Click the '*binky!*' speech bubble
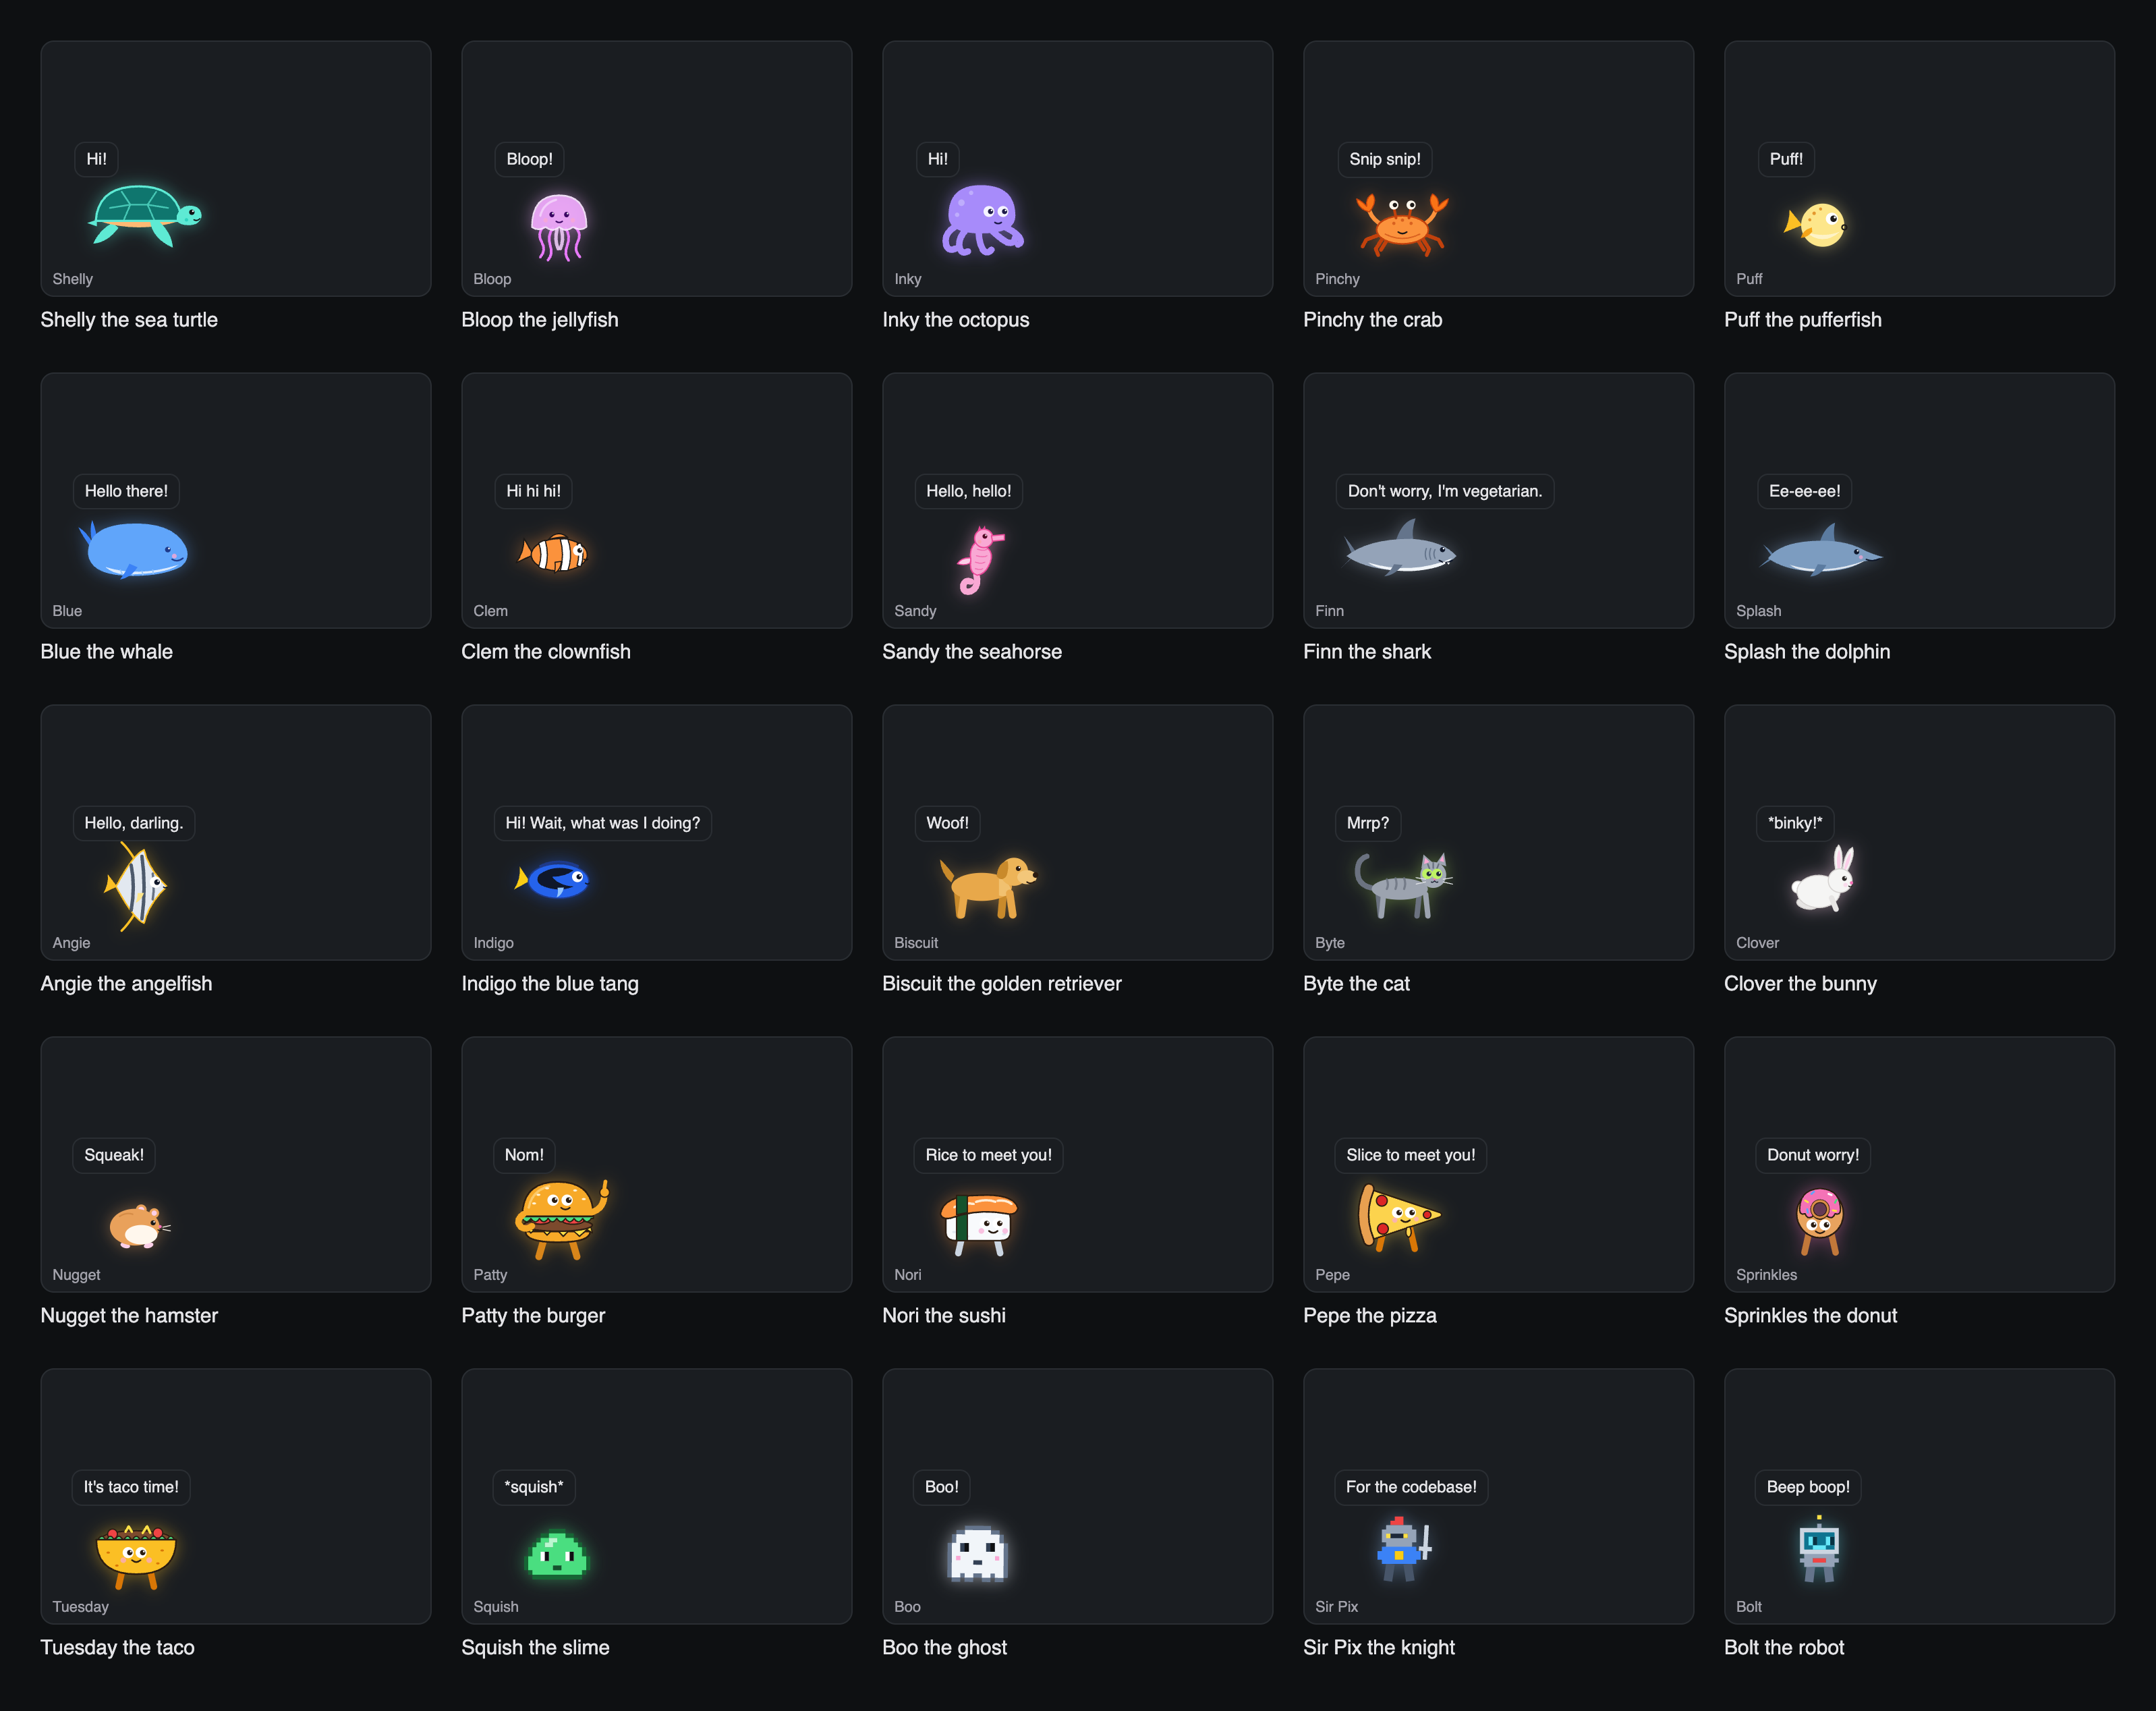 (1795, 823)
